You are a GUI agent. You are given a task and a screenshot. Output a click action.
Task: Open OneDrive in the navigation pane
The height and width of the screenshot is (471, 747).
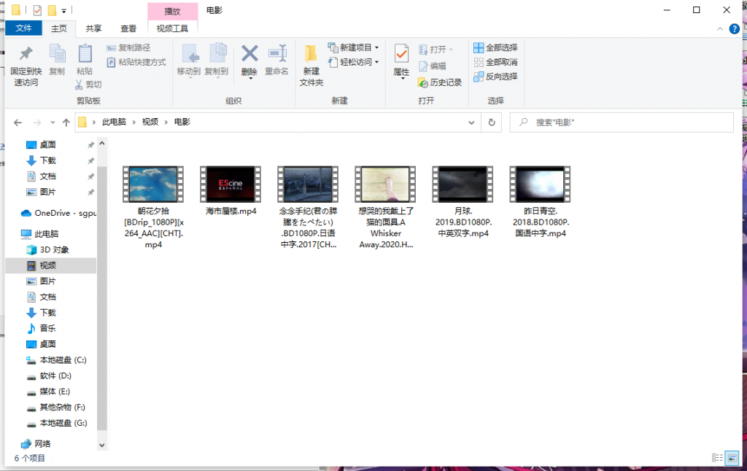pos(57,213)
